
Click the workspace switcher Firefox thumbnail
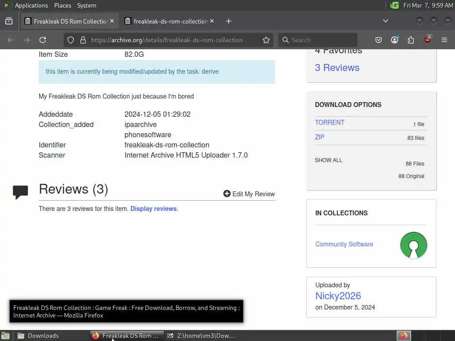pyautogui.click(x=403, y=336)
